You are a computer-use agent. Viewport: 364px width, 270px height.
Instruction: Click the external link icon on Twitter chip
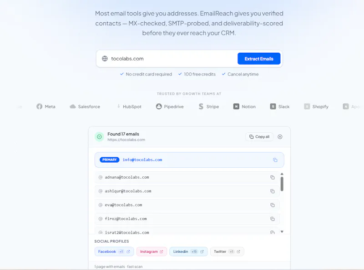[x=238, y=252]
